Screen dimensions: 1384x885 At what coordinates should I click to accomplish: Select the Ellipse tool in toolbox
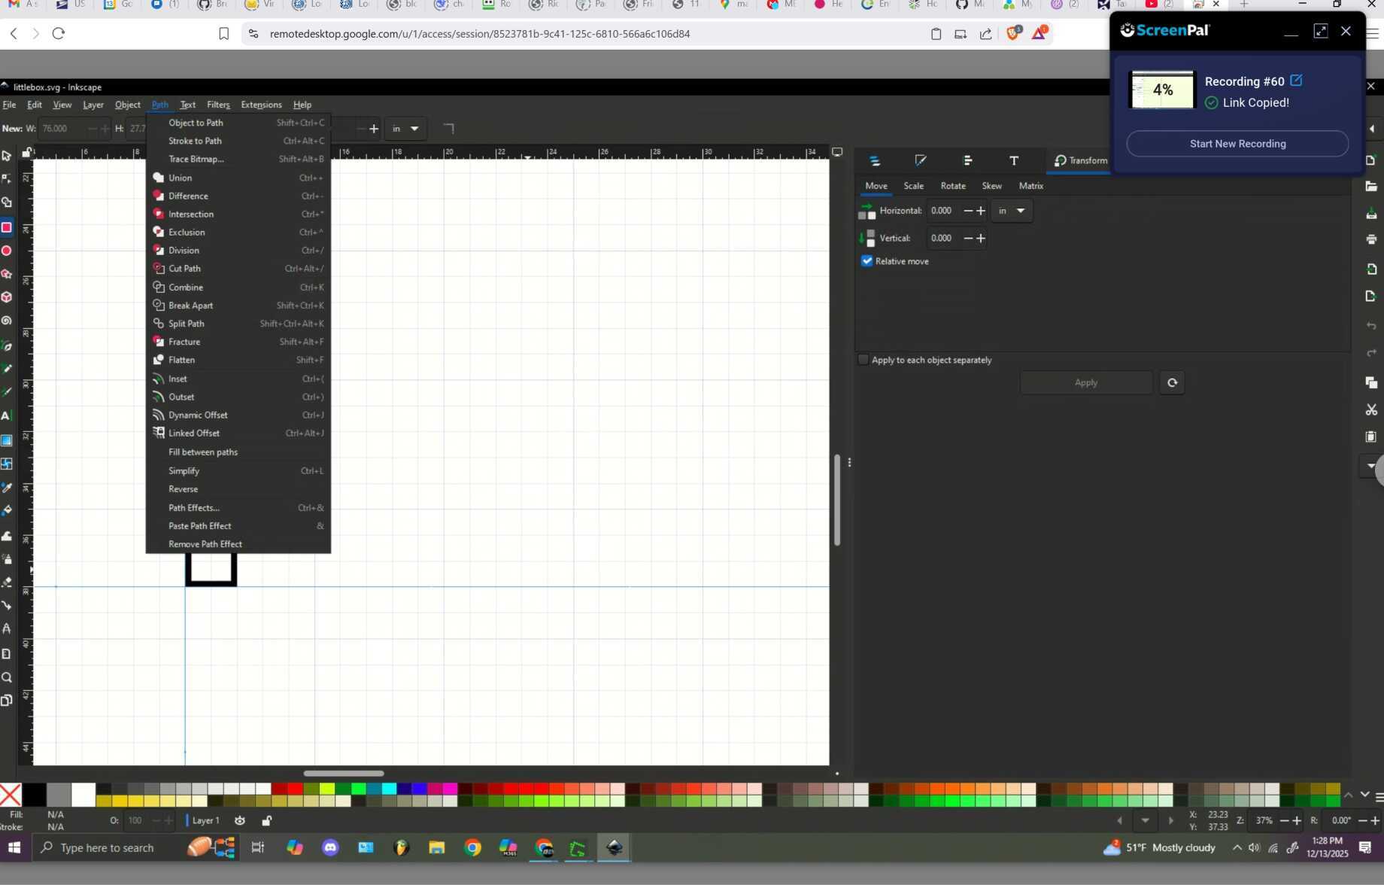tap(7, 251)
